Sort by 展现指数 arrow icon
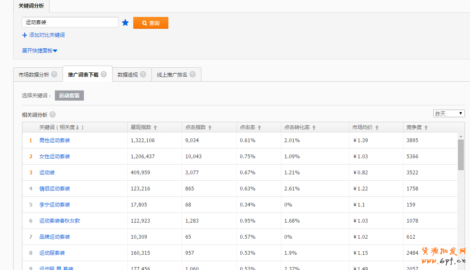This screenshot has height=270, width=470. tap(155, 127)
